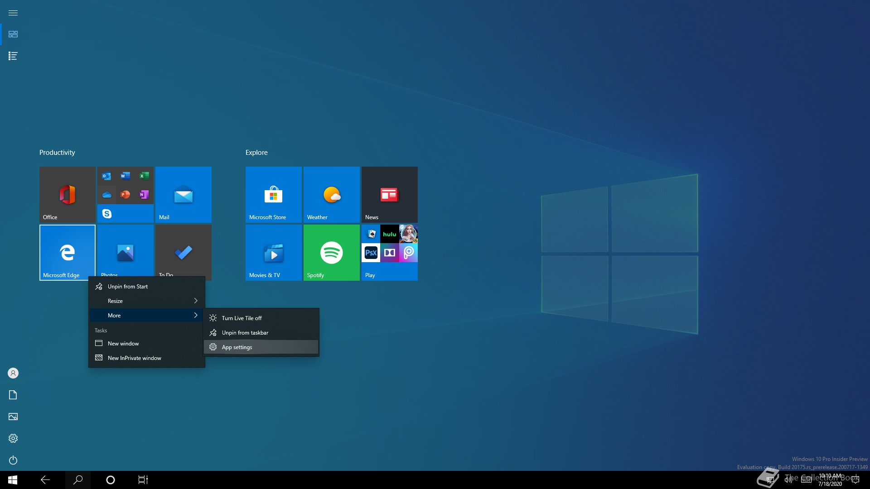Click the Windows Start button
The width and height of the screenshot is (870, 489).
pyautogui.click(x=13, y=480)
